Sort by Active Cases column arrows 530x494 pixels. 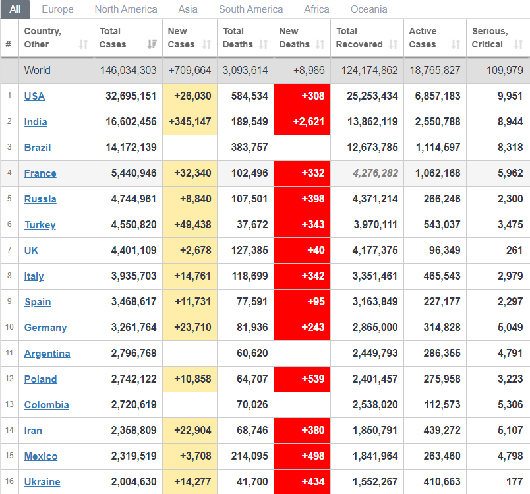point(456,44)
